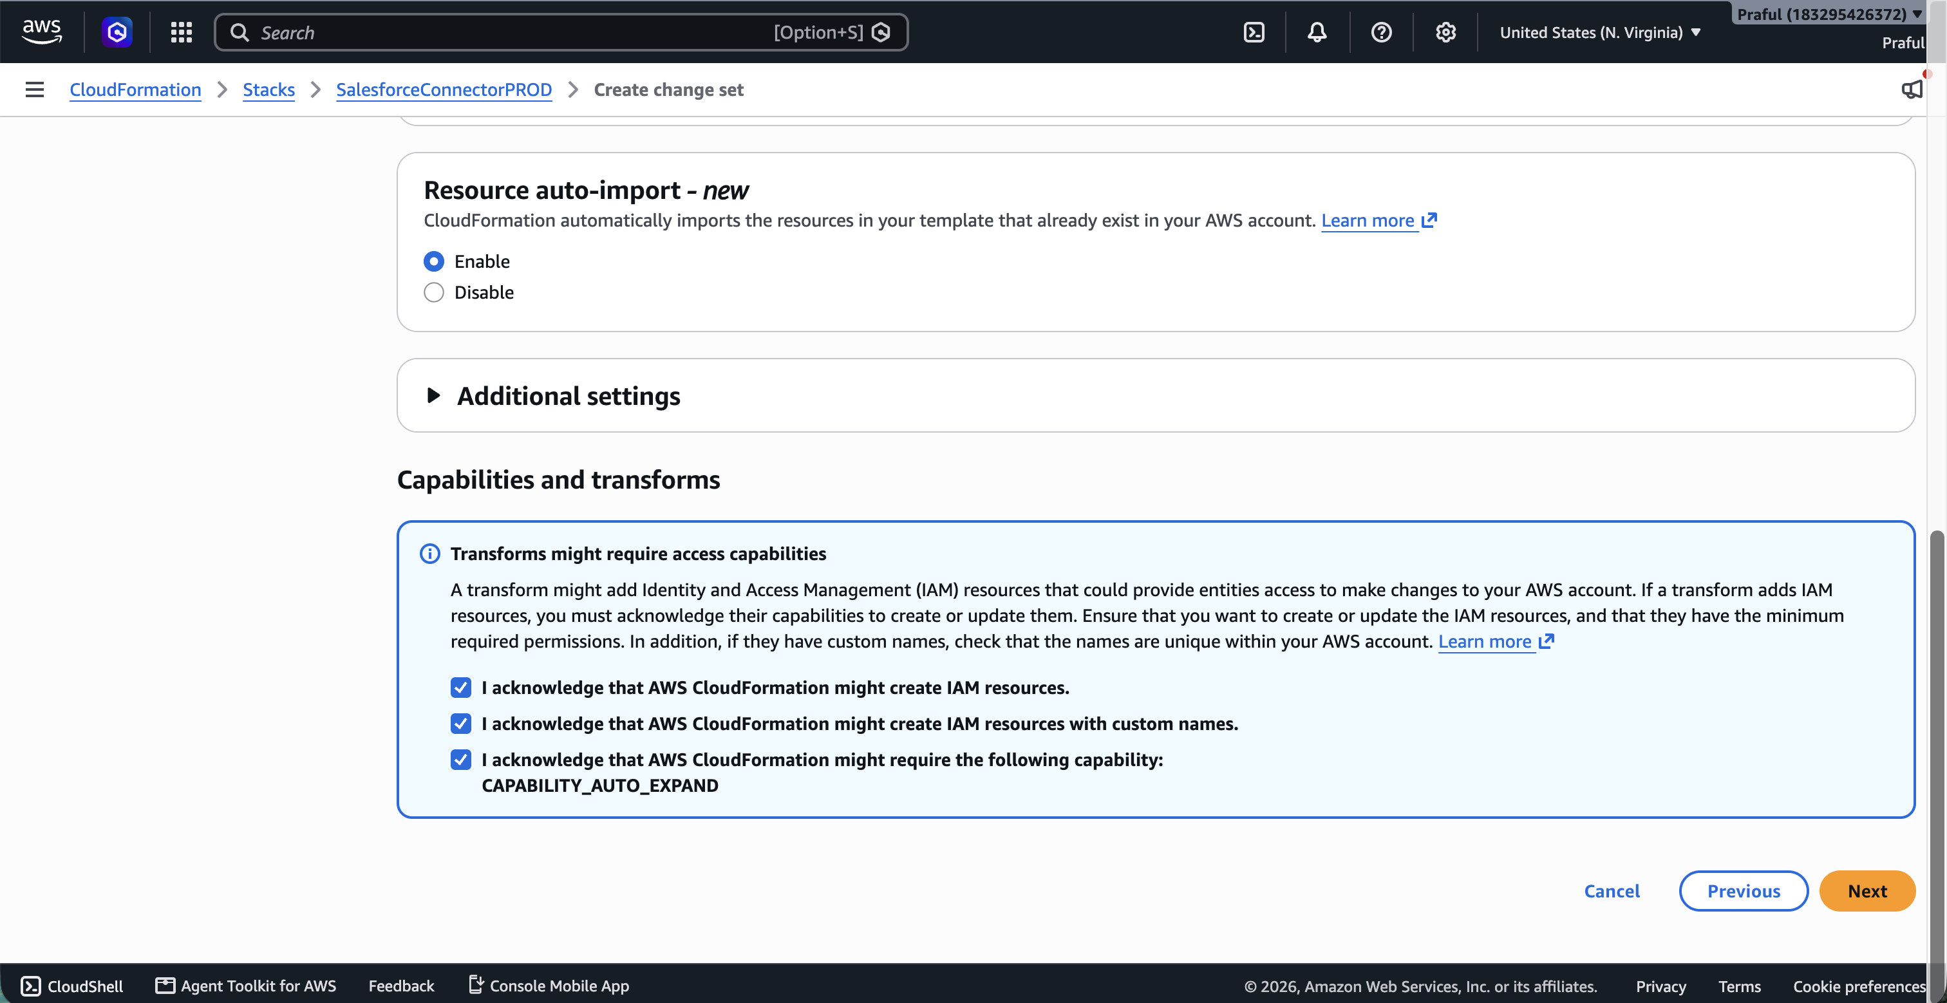Toggle the side navigation hamburger menu
The width and height of the screenshot is (1947, 1003).
tap(35, 89)
